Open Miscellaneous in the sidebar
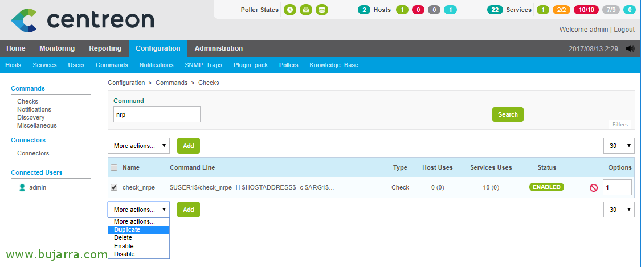 click(x=37, y=125)
